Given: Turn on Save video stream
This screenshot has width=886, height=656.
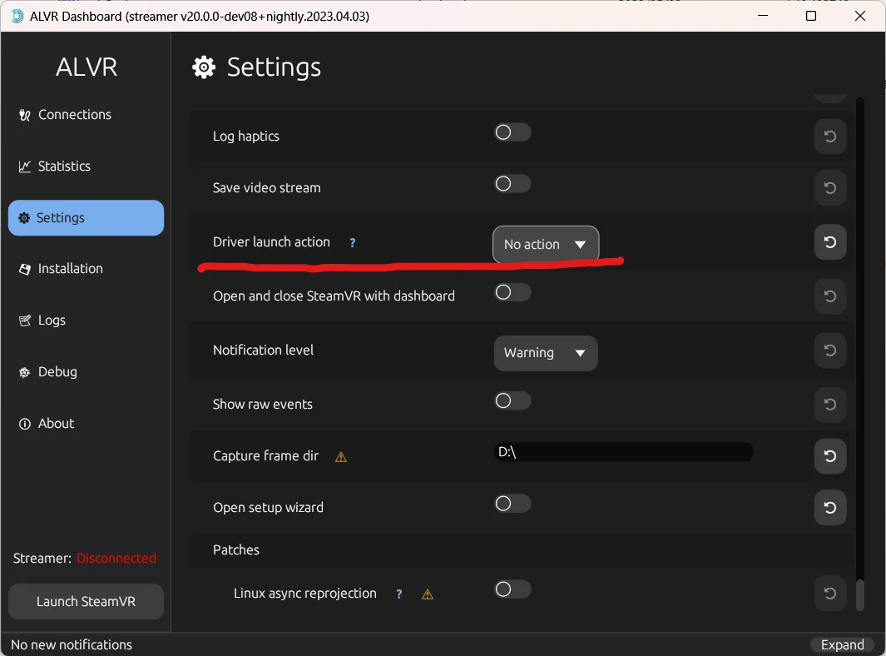Looking at the screenshot, I should pos(512,184).
